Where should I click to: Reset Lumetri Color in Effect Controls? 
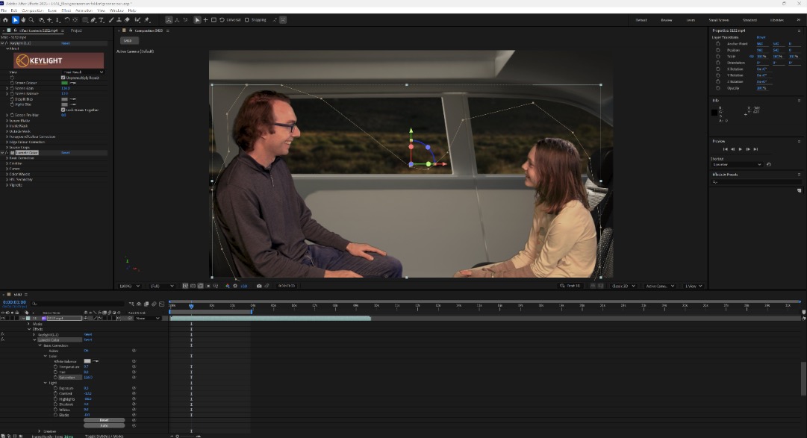pos(66,153)
